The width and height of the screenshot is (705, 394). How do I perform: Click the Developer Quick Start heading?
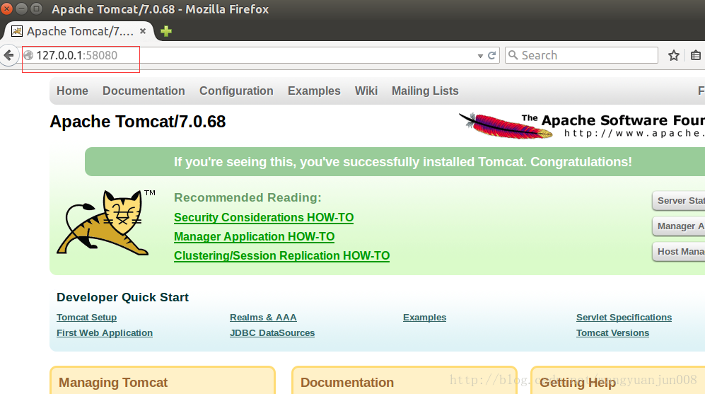click(x=122, y=297)
